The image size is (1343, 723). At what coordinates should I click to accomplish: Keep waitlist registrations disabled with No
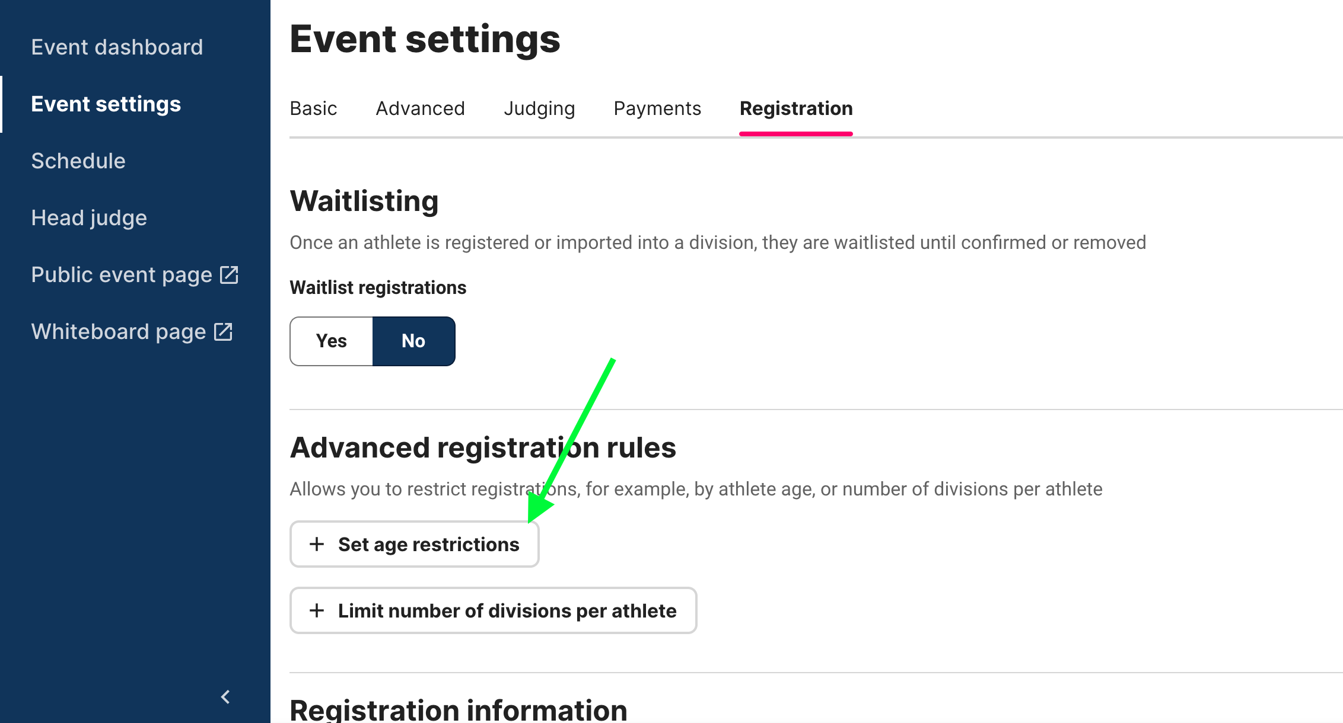point(413,341)
